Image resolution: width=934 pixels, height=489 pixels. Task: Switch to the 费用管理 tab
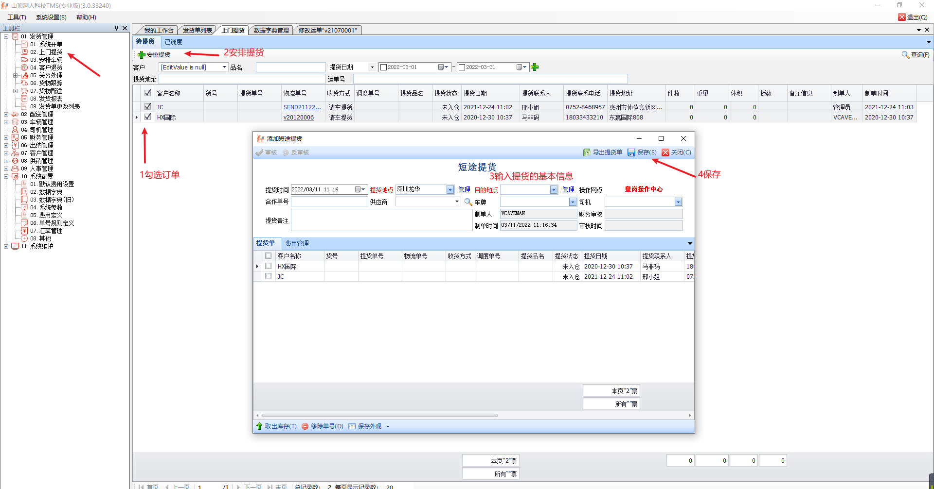[x=297, y=243]
